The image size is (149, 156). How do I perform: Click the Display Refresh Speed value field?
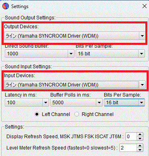coord(131,137)
